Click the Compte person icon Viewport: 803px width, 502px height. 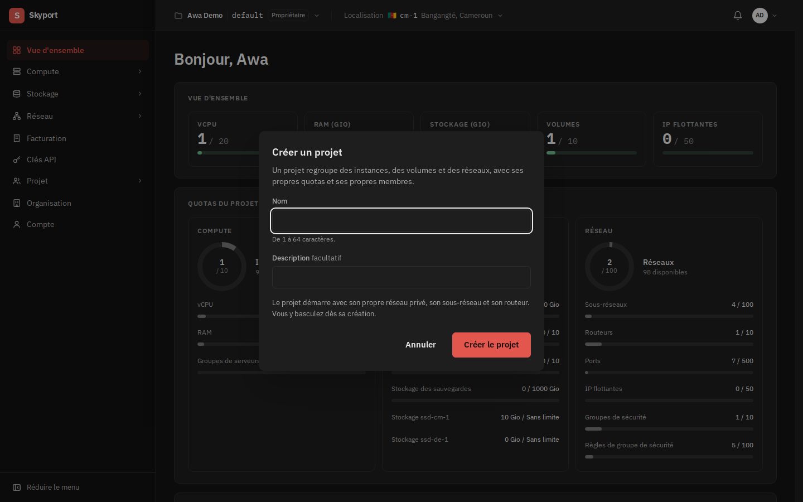coord(17,224)
